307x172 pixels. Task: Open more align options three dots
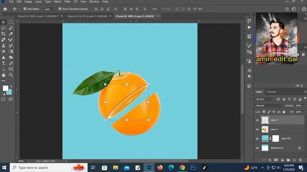[x=154, y=9]
